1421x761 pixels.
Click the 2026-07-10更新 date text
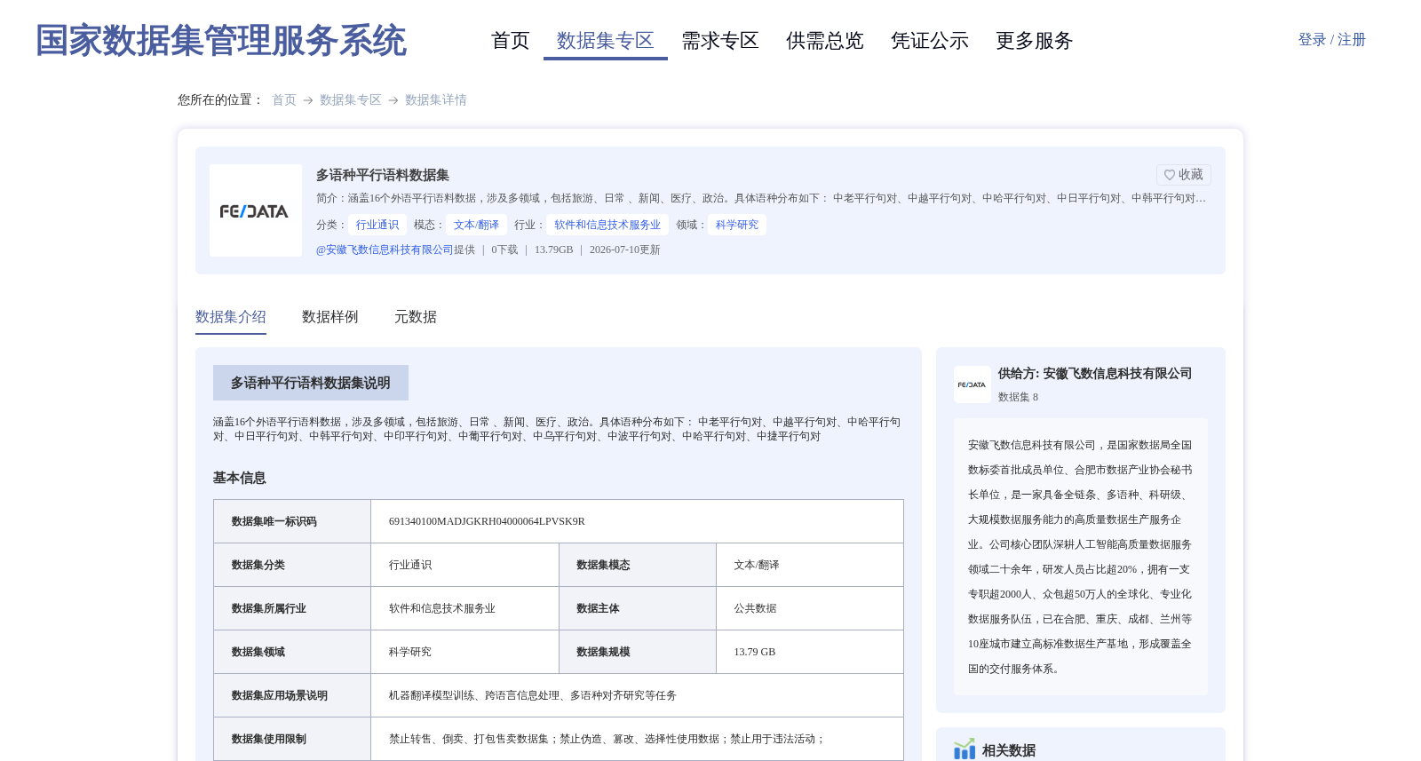[x=625, y=250]
